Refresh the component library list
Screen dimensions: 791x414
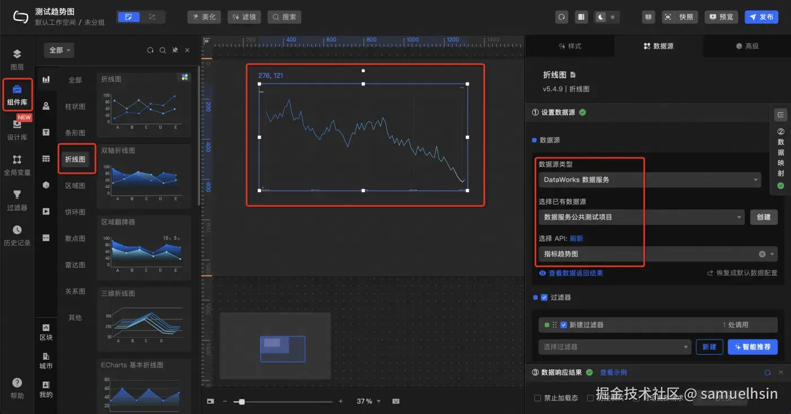pyautogui.click(x=150, y=50)
